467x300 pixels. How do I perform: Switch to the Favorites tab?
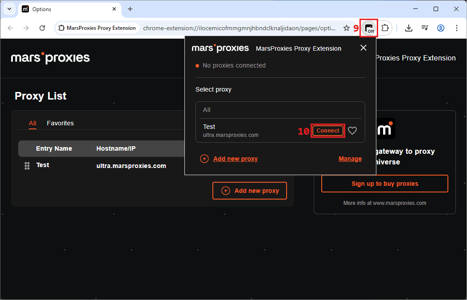pyautogui.click(x=60, y=123)
